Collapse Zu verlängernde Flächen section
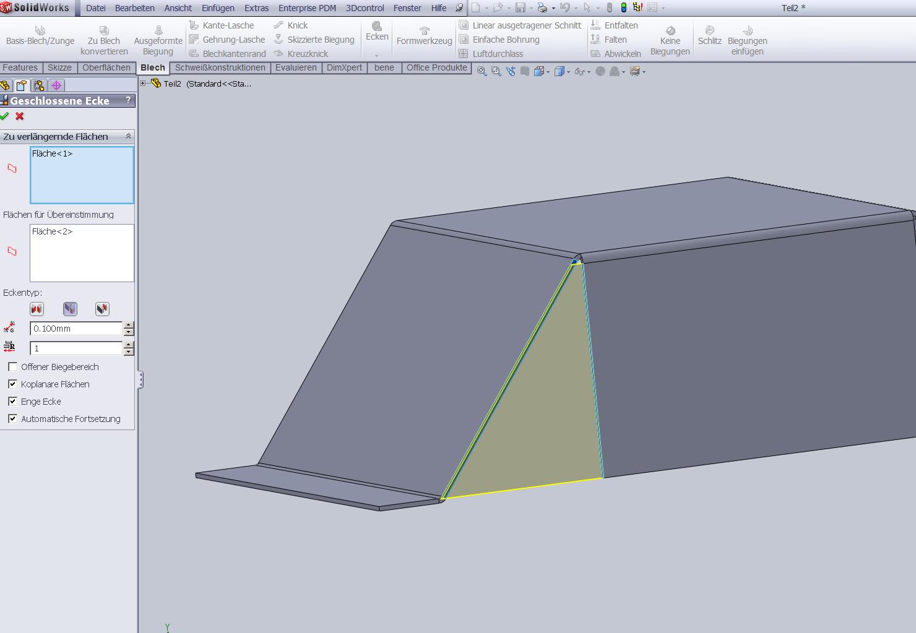The width and height of the screenshot is (916, 633). 128,137
